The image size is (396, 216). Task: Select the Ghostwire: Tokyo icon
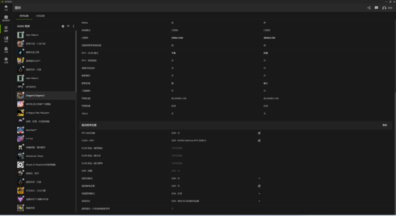(x=20, y=156)
